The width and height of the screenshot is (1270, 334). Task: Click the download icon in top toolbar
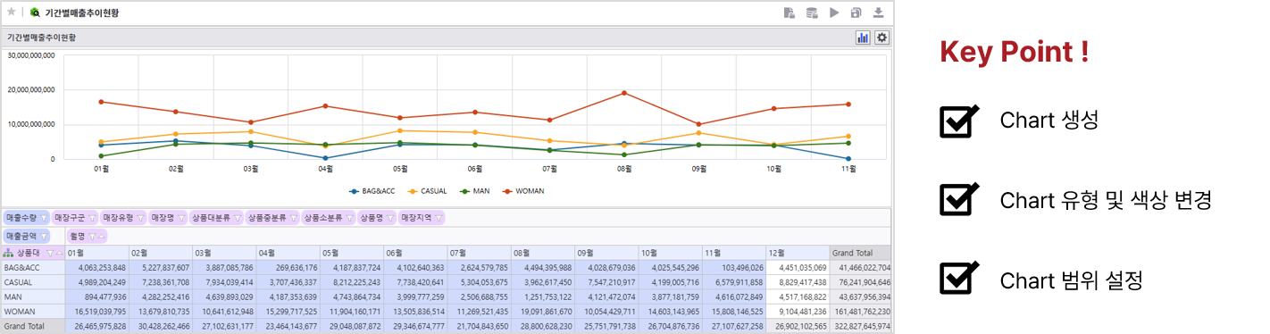pyautogui.click(x=879, y=13)
